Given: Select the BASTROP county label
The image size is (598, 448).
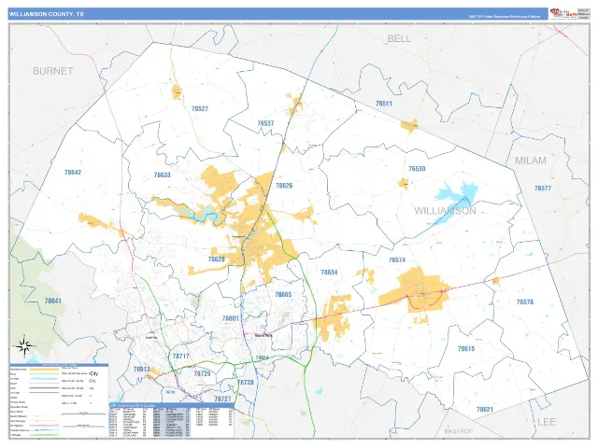Looking at the screenshot, I should (x=458, y=431).
